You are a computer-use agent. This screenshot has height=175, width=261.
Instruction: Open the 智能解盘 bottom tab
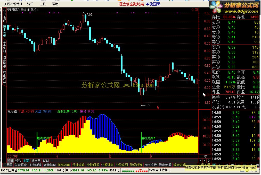click(50, 165)
